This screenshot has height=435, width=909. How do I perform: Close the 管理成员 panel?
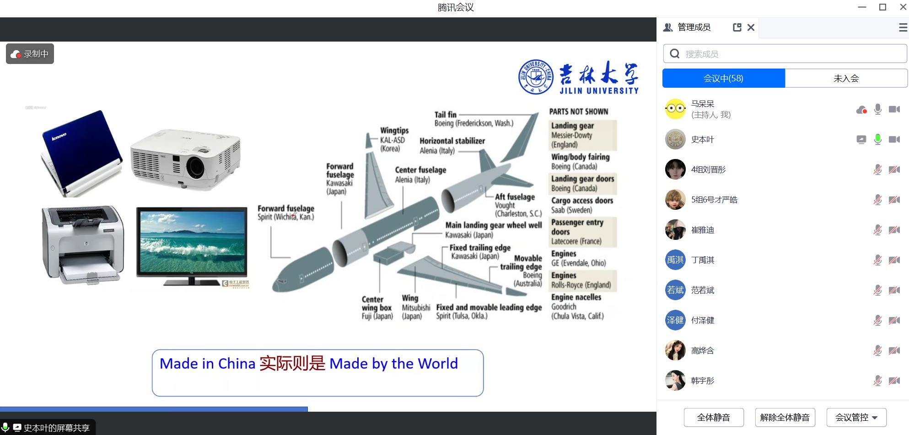(x=751, y=27)
